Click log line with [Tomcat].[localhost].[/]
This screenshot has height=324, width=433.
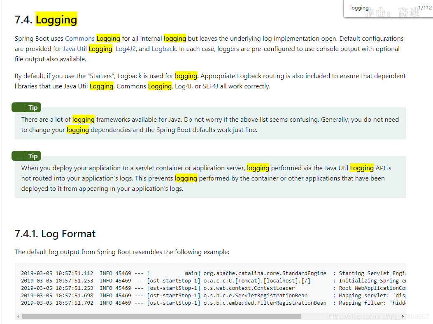[x=213, y=281]
